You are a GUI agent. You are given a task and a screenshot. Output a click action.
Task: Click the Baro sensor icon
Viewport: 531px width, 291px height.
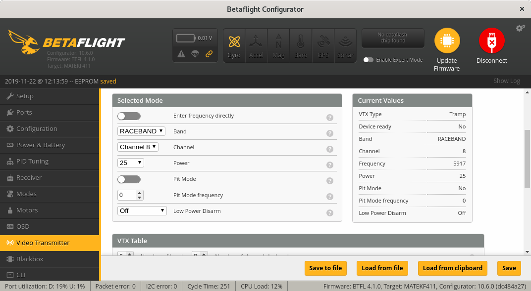pyautogui.click(x=301, y=45)
